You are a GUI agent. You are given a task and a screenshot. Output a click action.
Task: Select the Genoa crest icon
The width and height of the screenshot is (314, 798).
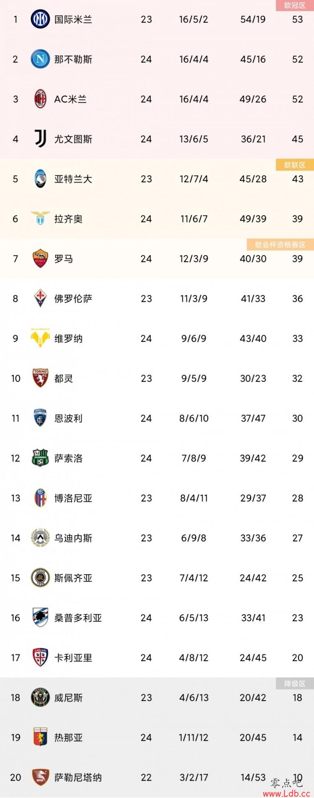point(40,737)
